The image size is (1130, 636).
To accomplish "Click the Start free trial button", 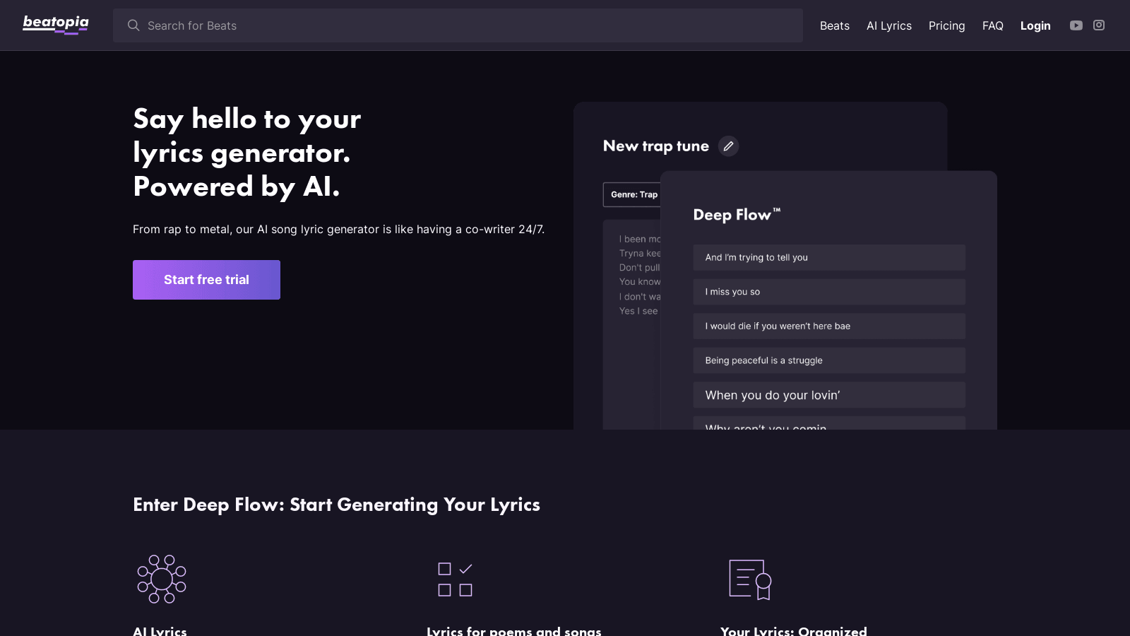I will coord(206,280).
